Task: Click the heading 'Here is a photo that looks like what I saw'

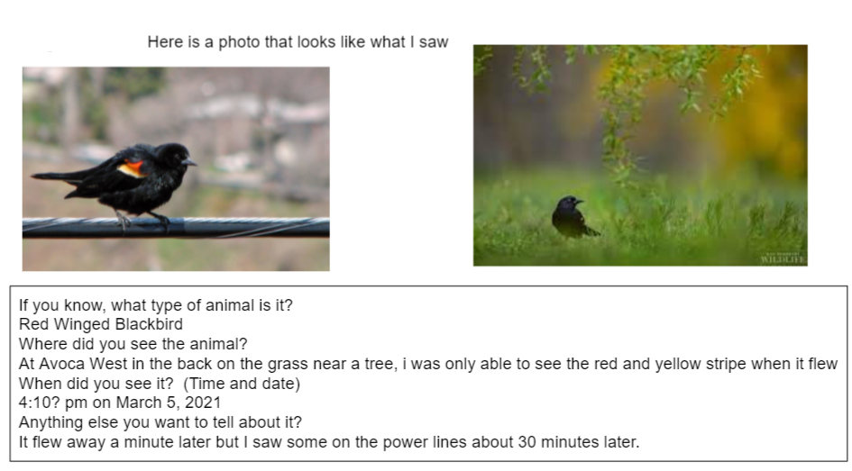Action: click(x=298, y=41)
